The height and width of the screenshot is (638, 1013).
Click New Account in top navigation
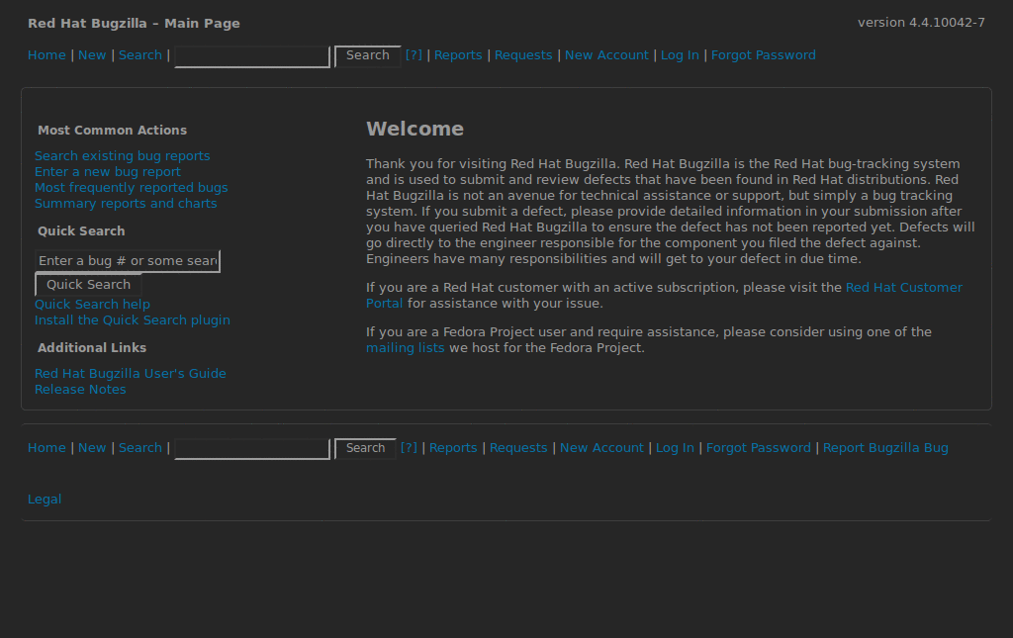pyautogui.click(x=606, y=55)
